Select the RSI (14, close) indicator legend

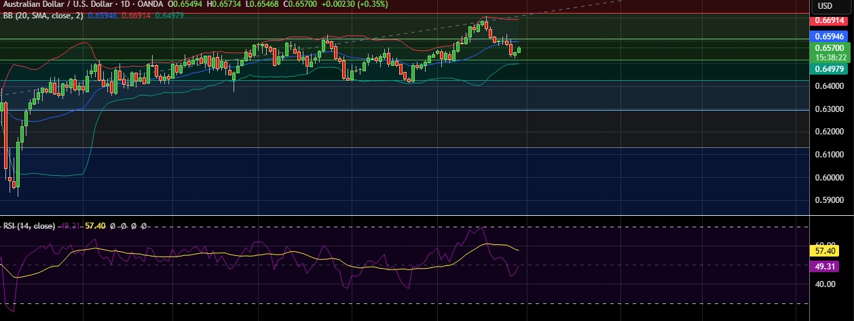point(28,225)
